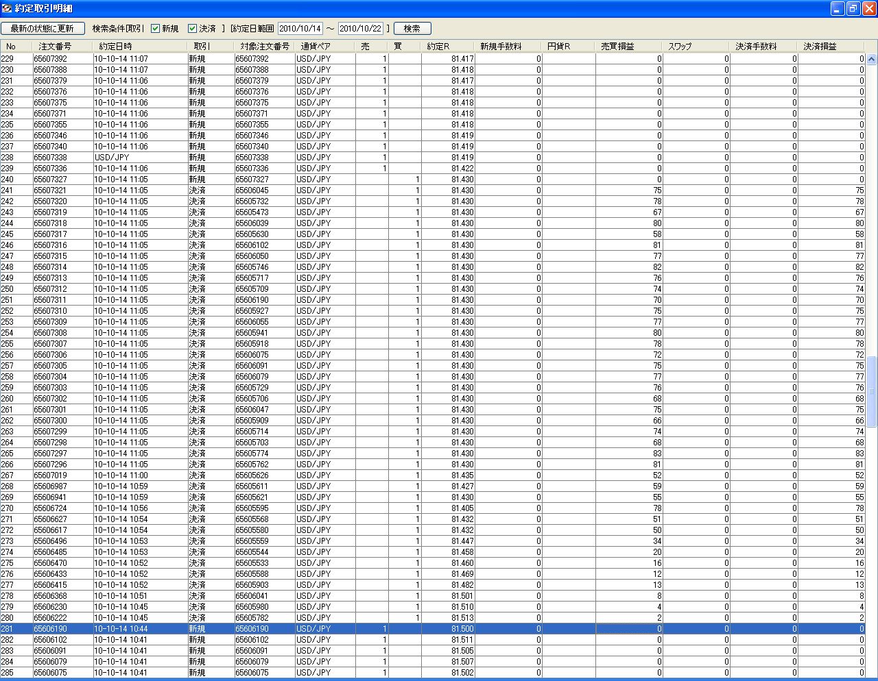Screen dimensions: 878x681
Task: Click target order number 65605746
Action: (x=264, y=267)
